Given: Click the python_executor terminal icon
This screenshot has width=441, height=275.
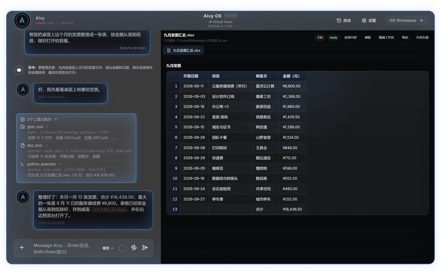Looking at the screenshot, I should tap(23, 164).
